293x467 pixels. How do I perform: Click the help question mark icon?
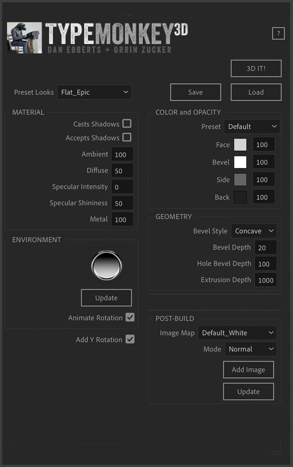tap(278, 33)
